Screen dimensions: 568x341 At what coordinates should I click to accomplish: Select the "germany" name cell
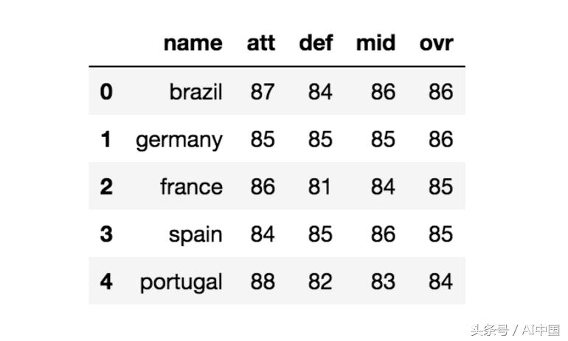pyautogui.click(x=179, y=139)
